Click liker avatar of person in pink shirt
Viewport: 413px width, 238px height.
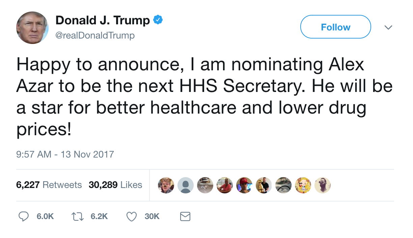225,185
